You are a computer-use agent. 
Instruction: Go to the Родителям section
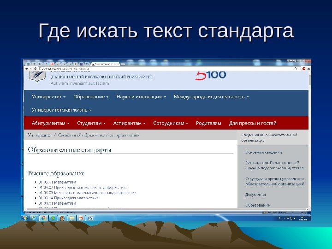tap(208, 123)
